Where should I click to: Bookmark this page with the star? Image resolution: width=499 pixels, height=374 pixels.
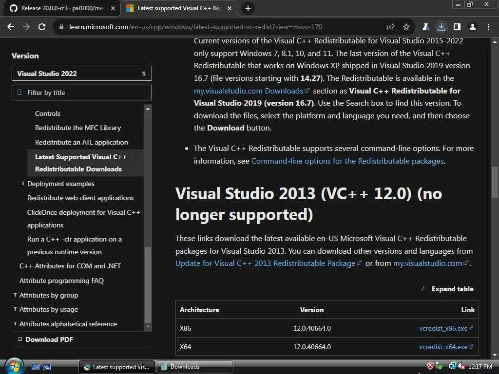(x=406, y=27)
